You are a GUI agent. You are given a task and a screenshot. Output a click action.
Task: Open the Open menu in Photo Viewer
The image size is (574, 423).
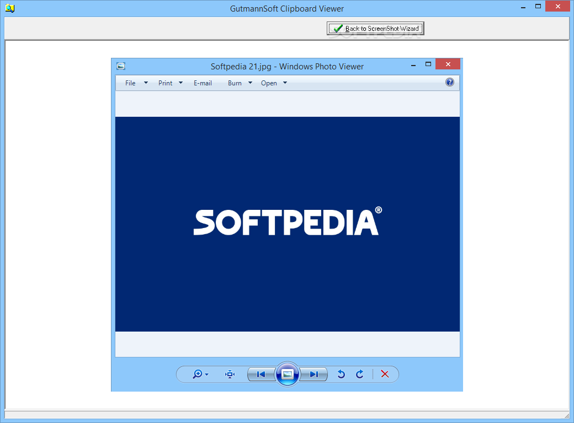coord(269,83)
